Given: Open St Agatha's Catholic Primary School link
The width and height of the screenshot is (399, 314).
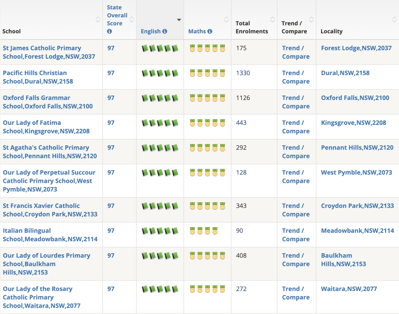Looking at the screenshot, I should click(50, 152).
